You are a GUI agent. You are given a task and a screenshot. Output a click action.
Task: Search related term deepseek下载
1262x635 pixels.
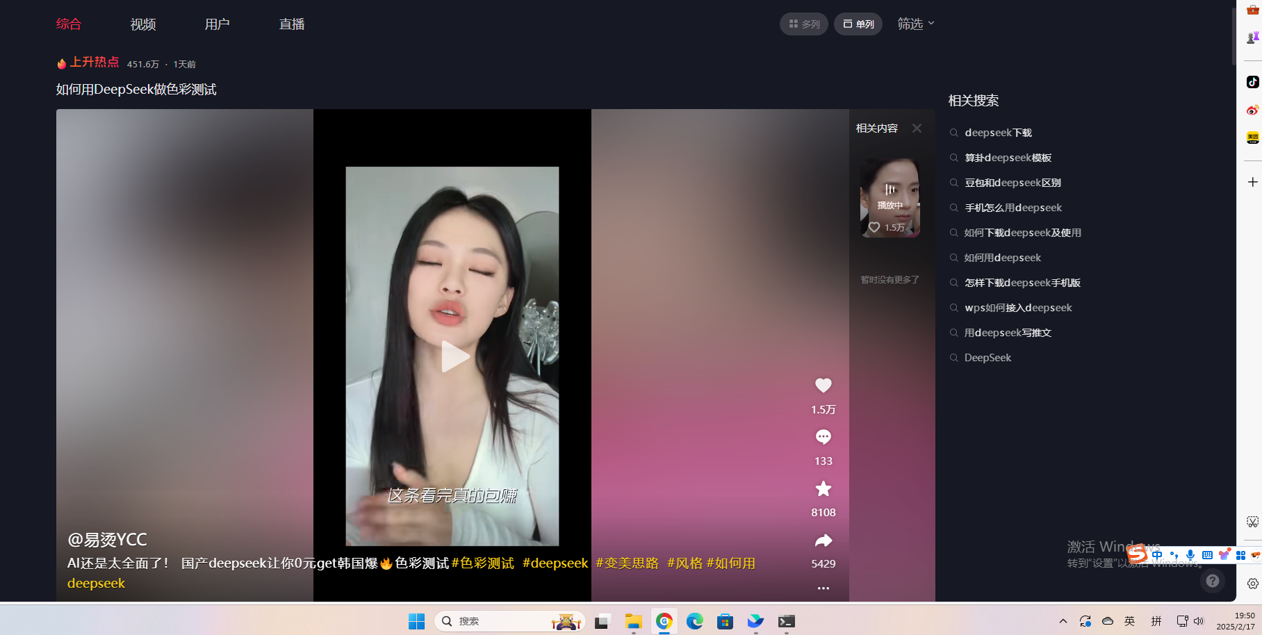click(998, 133)
